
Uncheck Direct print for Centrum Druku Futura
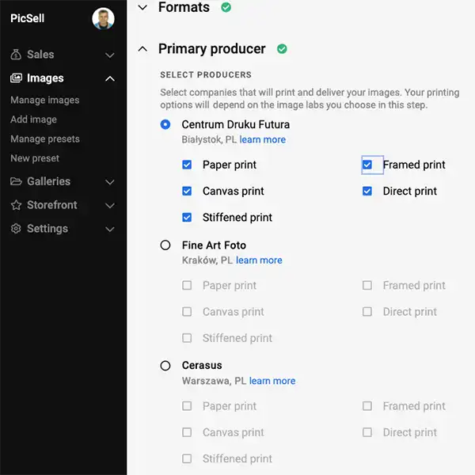367,191
